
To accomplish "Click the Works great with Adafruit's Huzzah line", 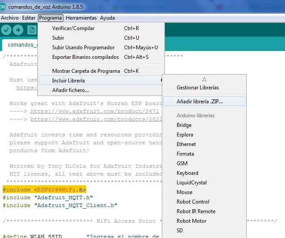I will [x=86, y=103].
